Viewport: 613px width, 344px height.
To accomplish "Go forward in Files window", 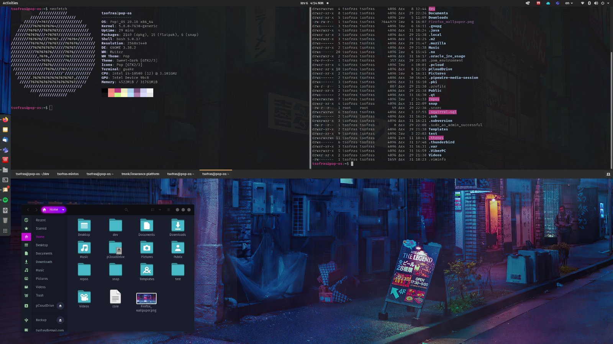I will [36, 209].
